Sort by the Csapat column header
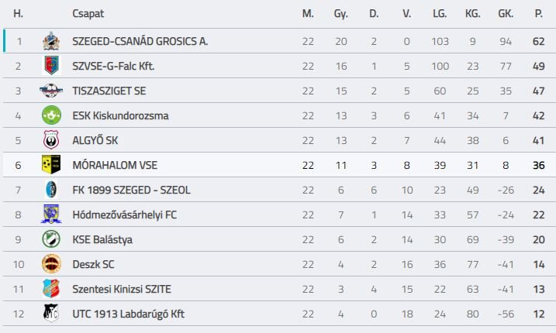The height and width of the screenshot is (333, 556). point(88,14)
